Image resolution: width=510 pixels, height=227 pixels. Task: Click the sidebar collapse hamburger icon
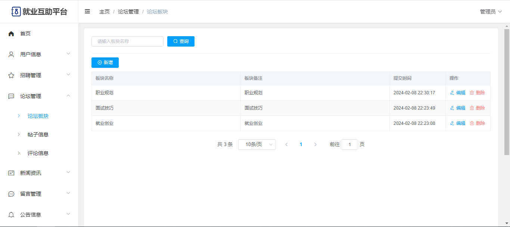click(87, 12)
